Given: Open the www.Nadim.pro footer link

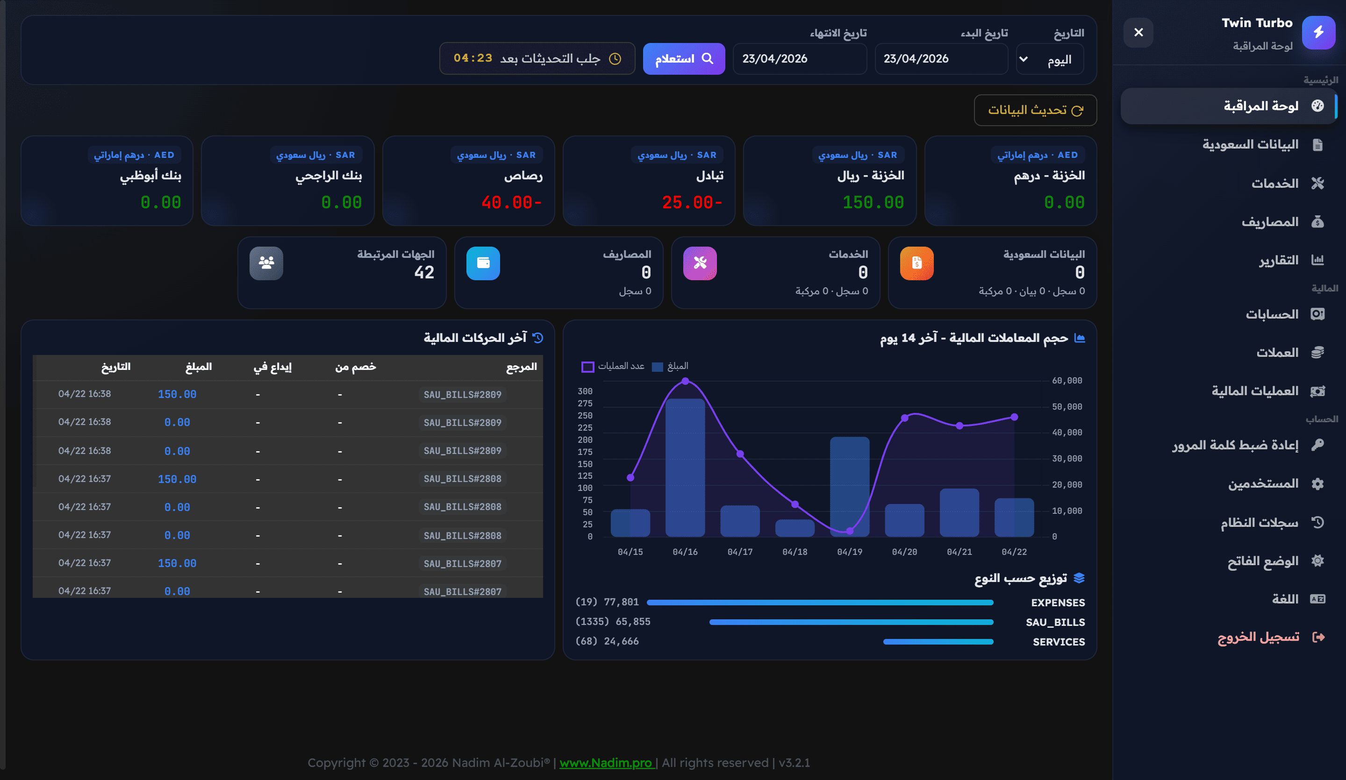Looking at the screenshot, I should point(606,762).
